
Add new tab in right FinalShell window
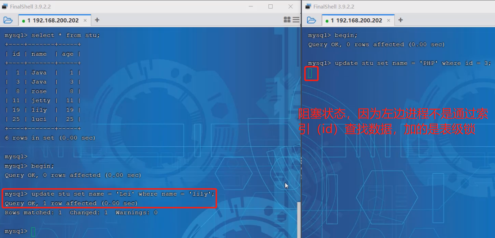400,20
